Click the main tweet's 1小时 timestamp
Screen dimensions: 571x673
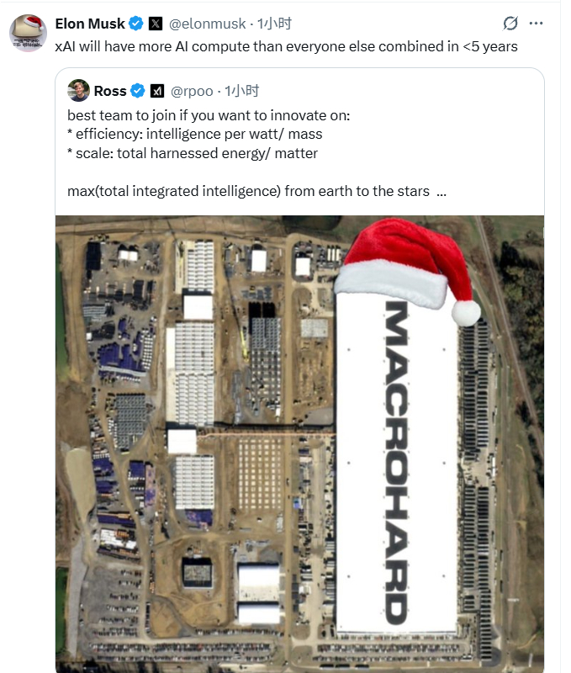(274, 24)
